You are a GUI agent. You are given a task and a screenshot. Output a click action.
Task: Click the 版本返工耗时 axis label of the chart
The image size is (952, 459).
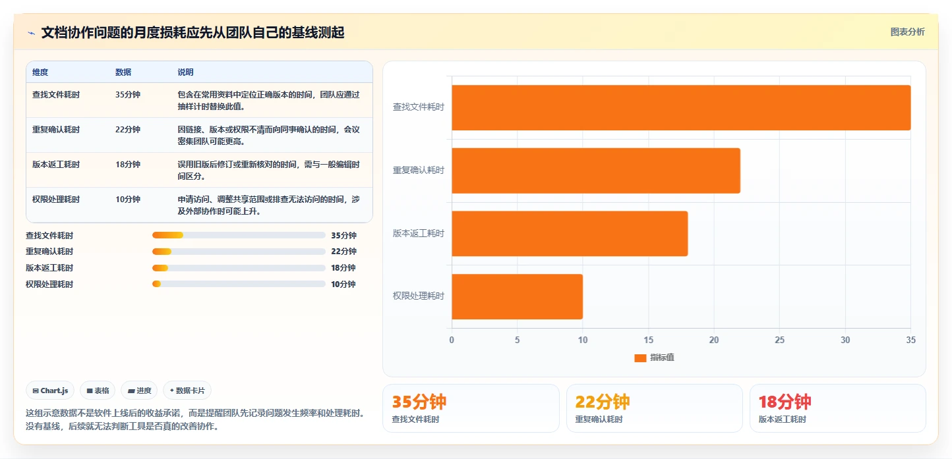point(419,233)
